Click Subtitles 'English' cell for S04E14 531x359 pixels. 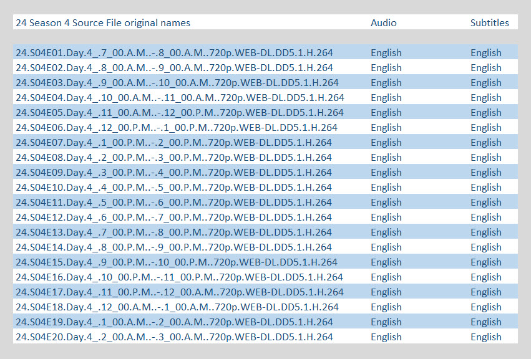pos(486,247)
